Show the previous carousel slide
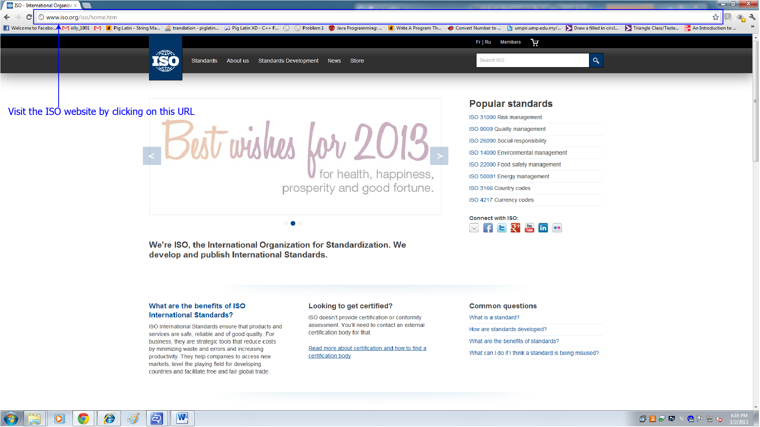 [x=152, y=156]
